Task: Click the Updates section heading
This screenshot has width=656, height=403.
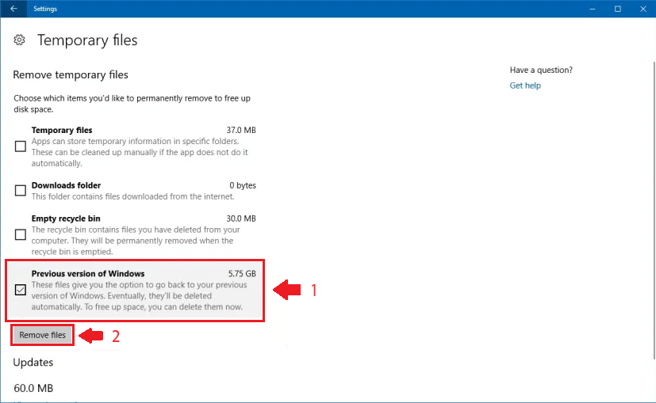Action: click(33, 363)
